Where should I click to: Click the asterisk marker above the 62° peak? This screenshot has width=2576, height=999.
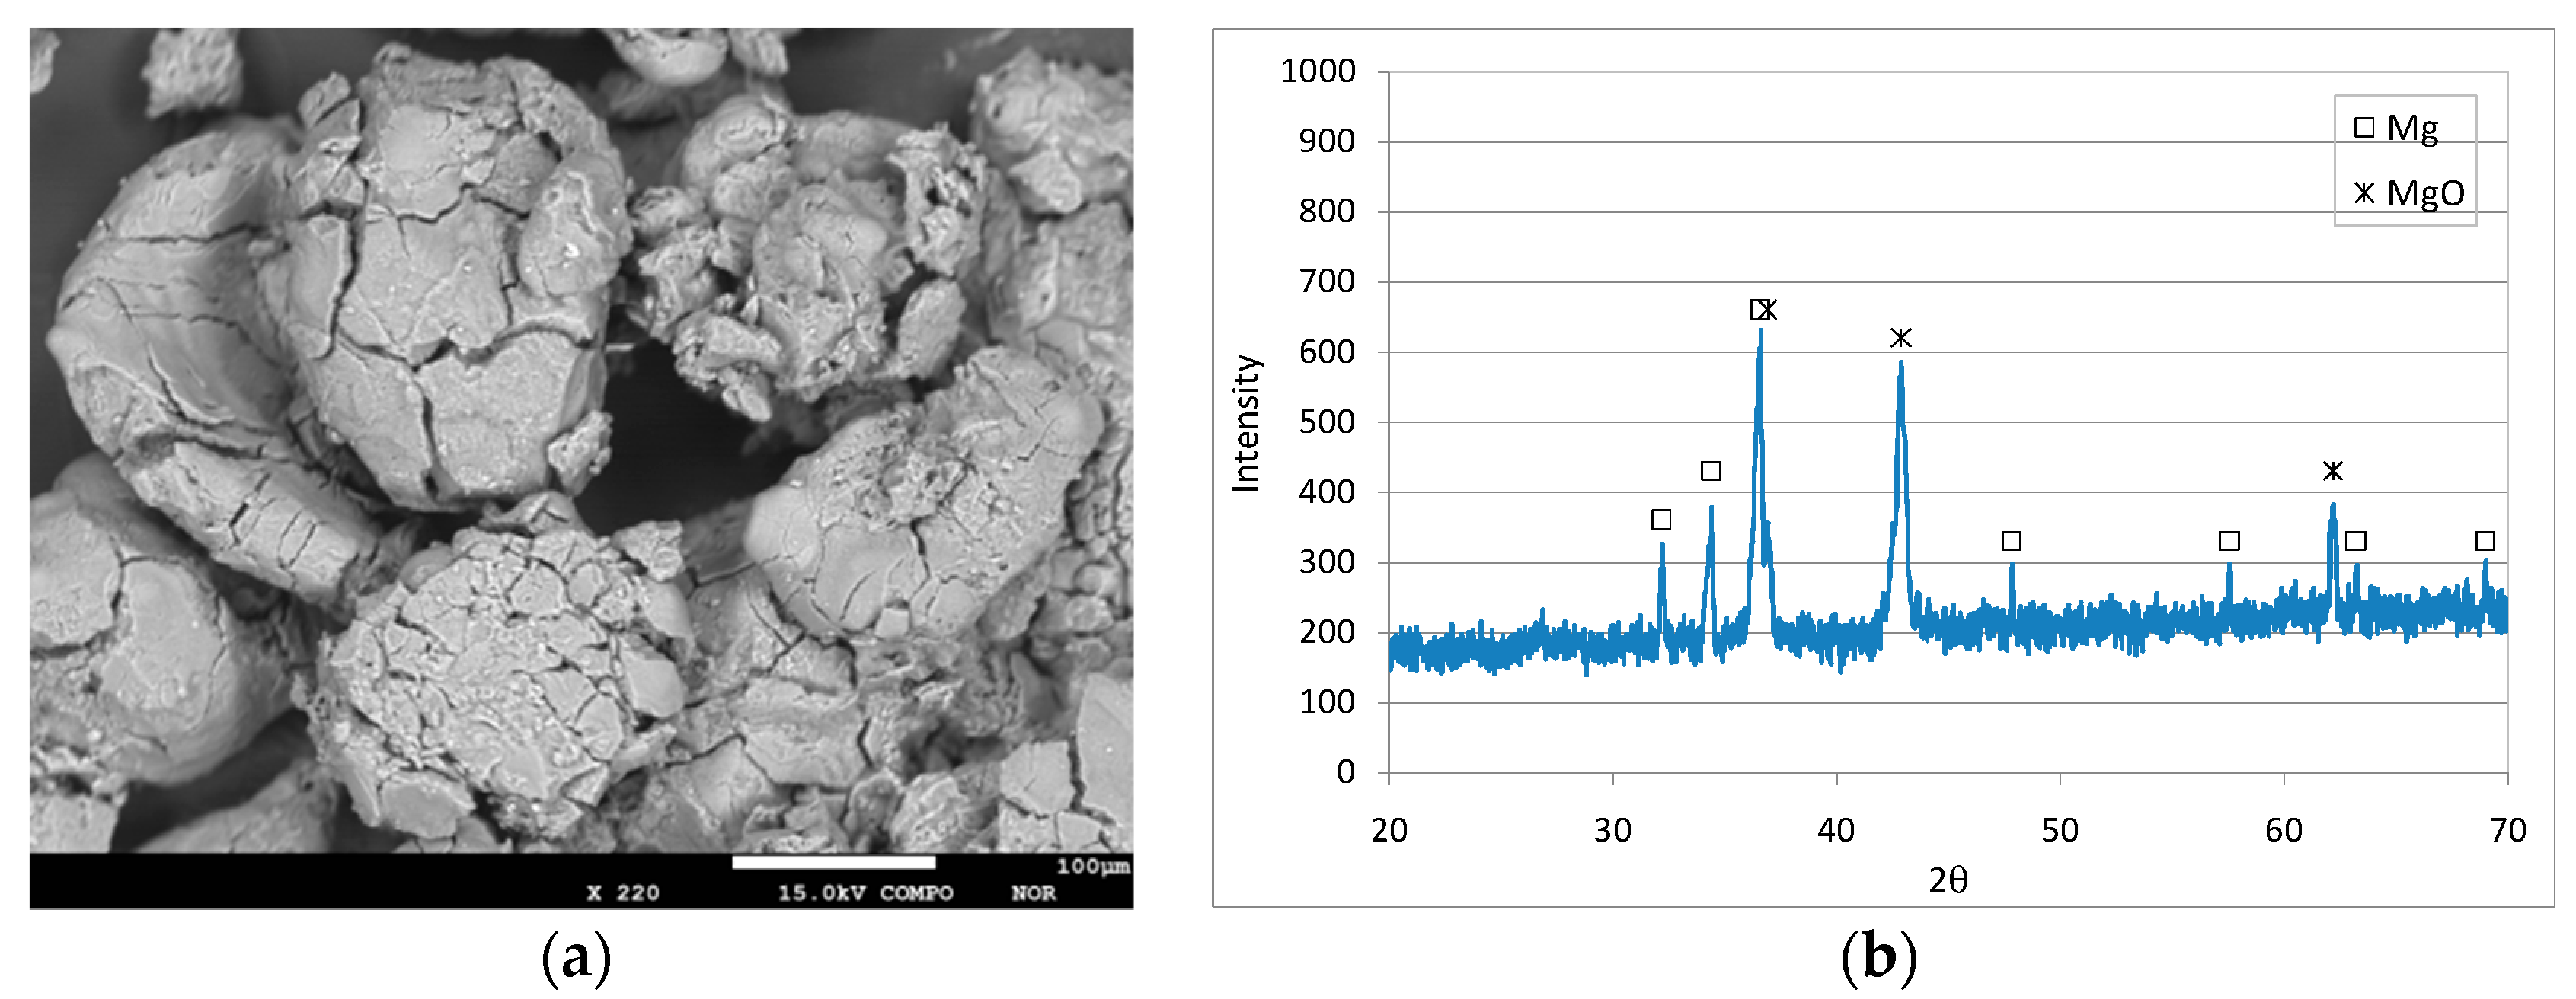click(x=2333, y=470)
